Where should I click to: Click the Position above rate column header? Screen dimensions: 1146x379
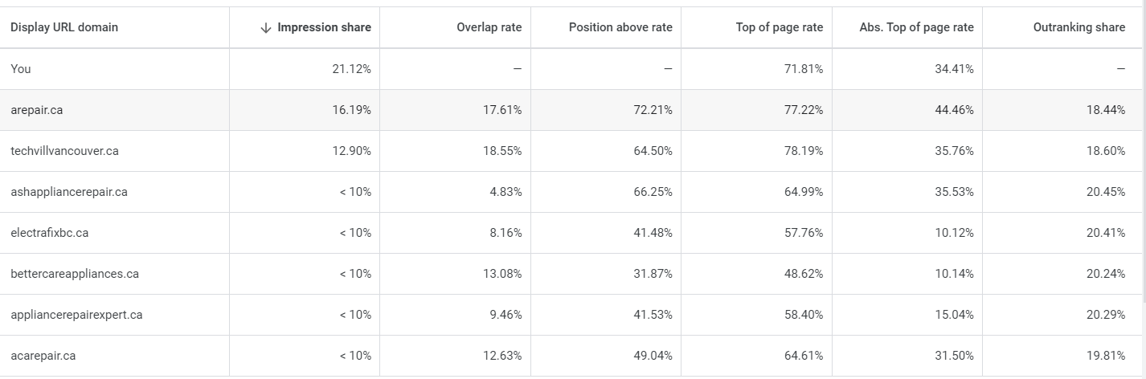tap(620, 27)
